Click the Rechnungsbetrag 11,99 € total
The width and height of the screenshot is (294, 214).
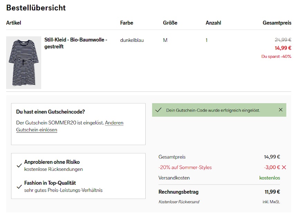click(272, 192)
